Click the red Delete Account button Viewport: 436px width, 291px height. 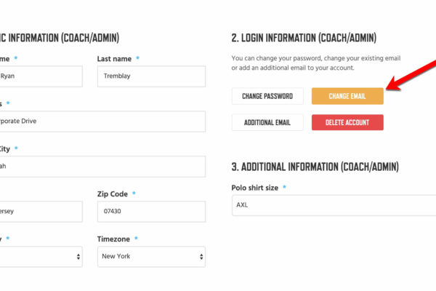point(347,122)
